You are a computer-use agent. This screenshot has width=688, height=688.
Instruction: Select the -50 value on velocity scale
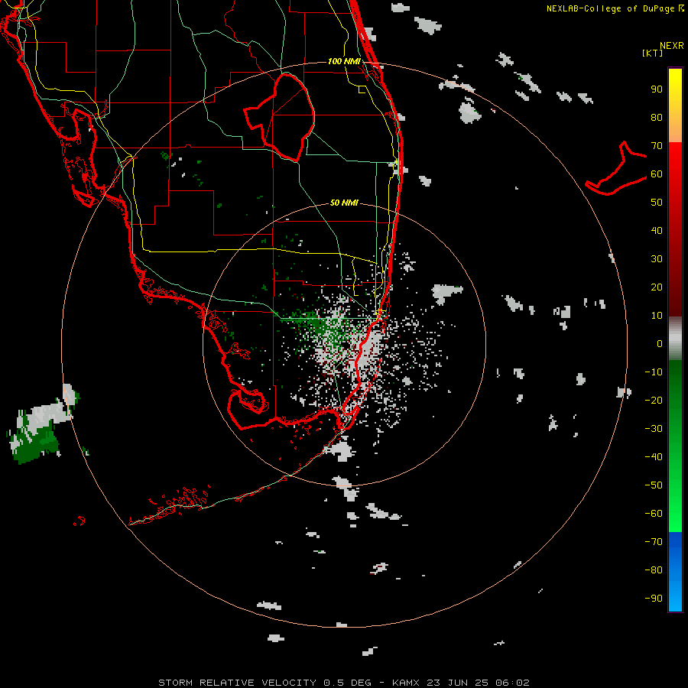654,485
